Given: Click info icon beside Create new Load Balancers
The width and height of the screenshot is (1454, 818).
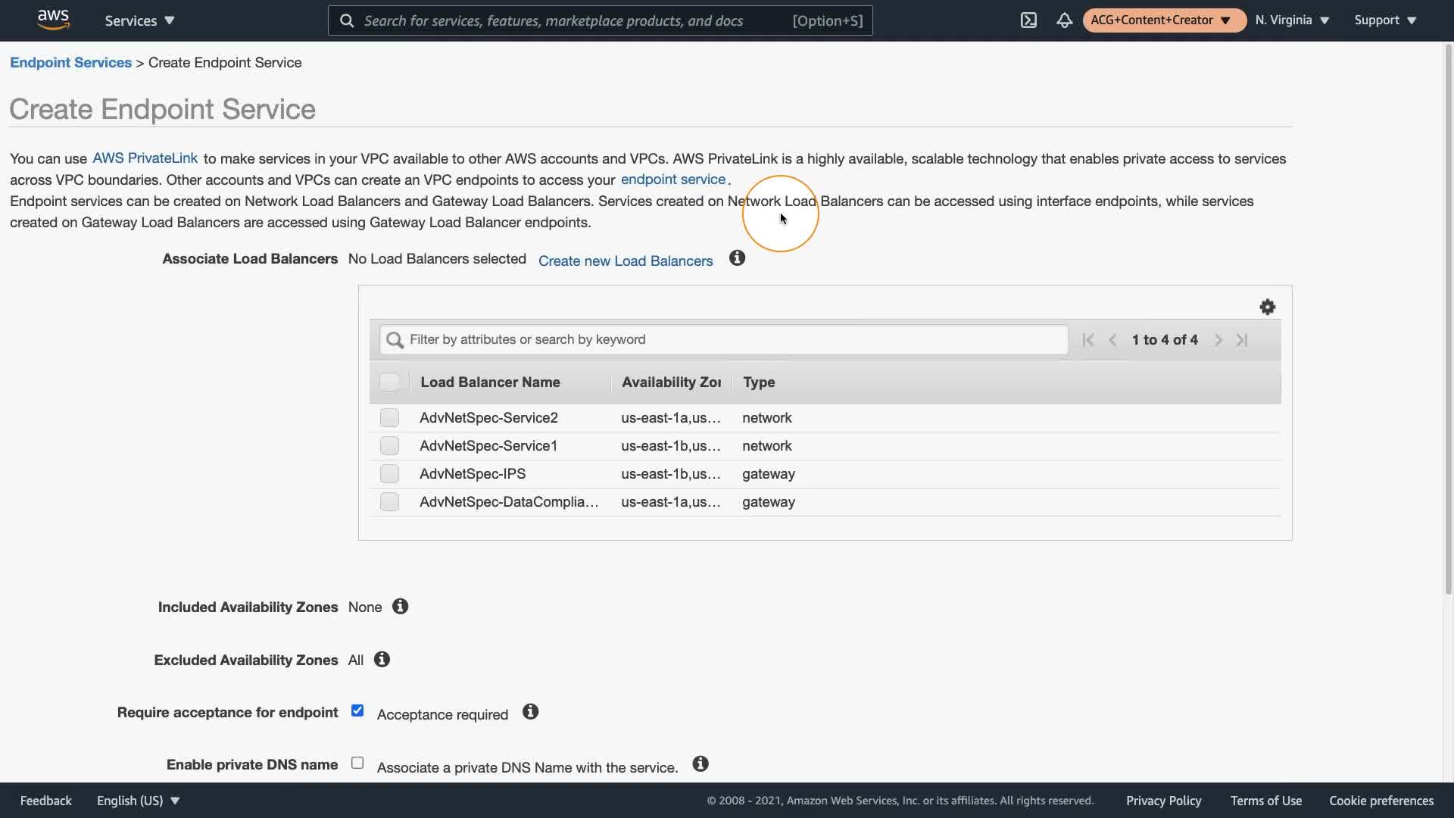Looking at the screenshot, I should pos(737,258).
